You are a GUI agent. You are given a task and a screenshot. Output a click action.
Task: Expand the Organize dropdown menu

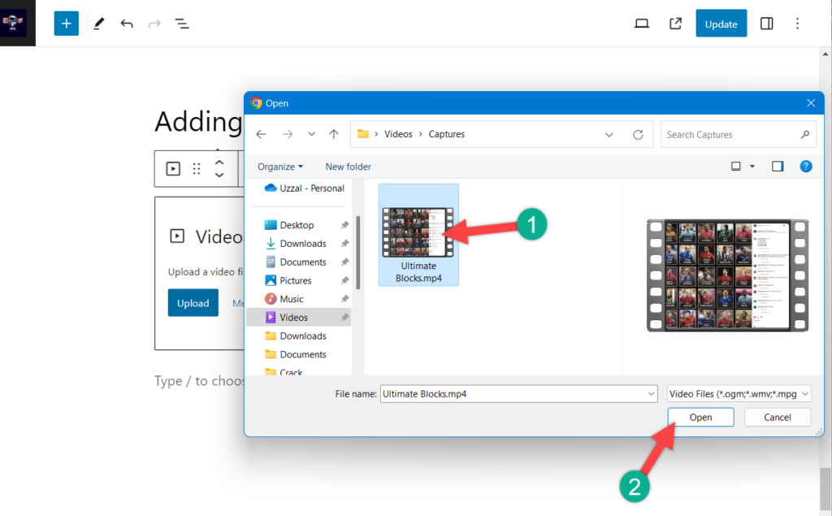click(x=280, y=167)
